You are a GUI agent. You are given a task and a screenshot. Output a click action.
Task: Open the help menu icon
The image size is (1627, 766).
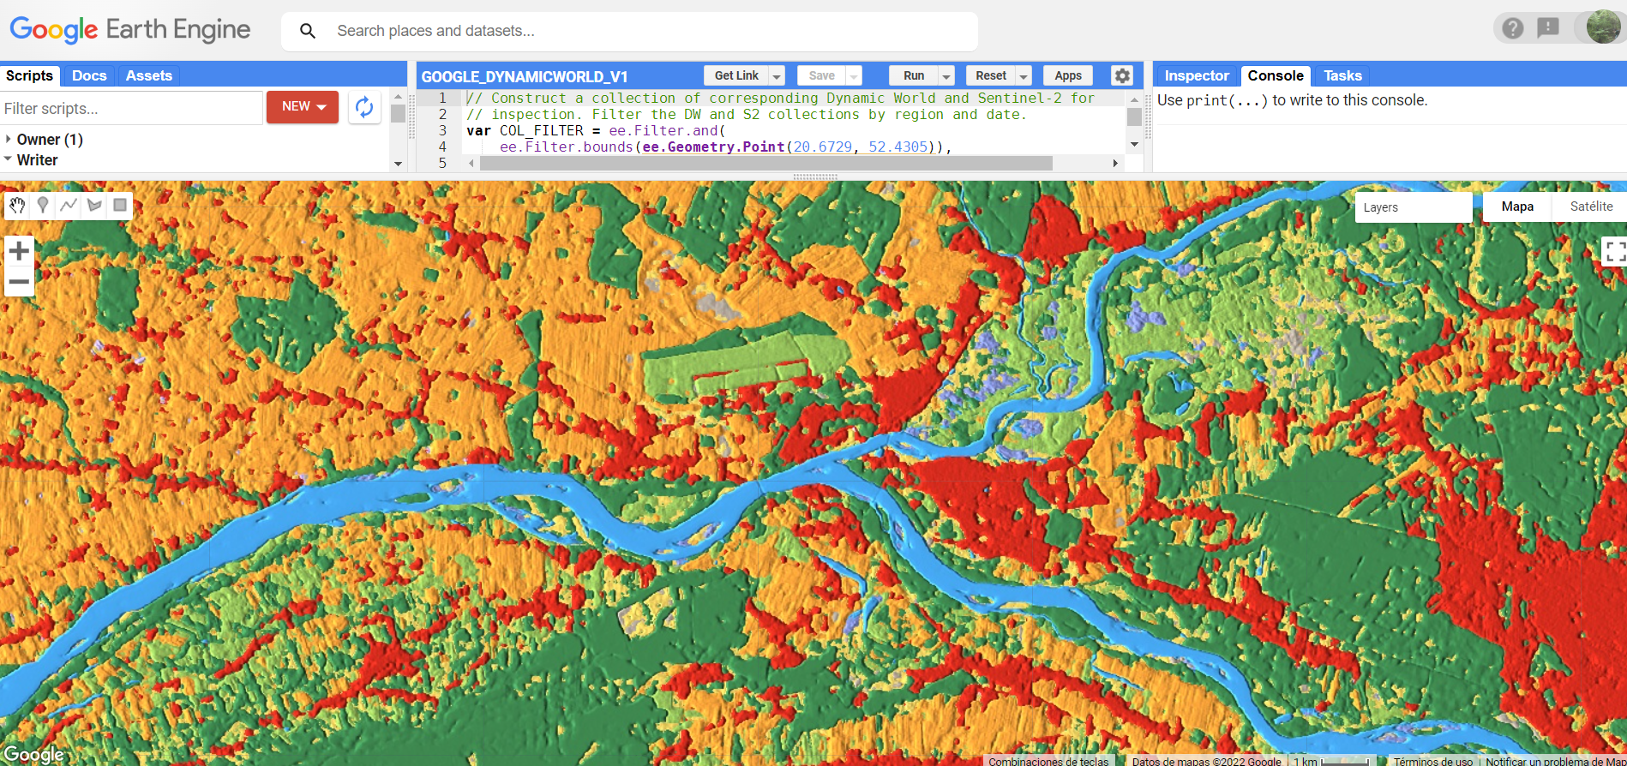click(x=1513, y=28)
